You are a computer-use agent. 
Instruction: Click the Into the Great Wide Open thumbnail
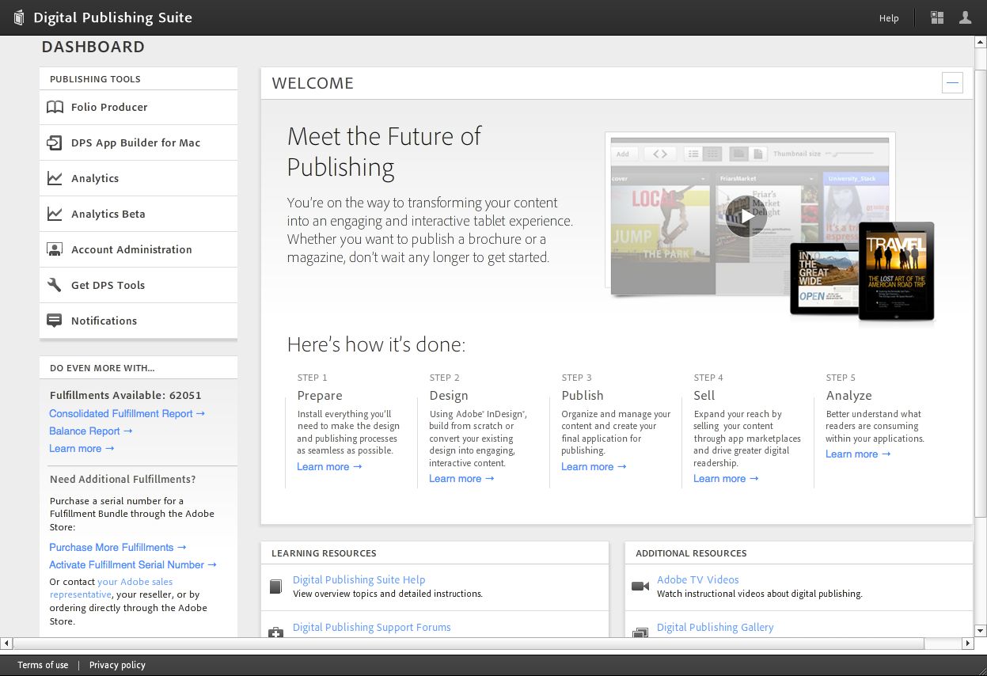click(x=825, y=277)
